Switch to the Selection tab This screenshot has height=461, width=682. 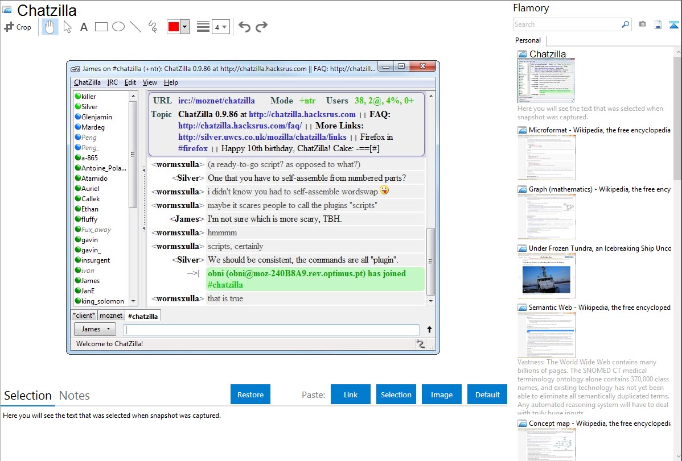28,396
